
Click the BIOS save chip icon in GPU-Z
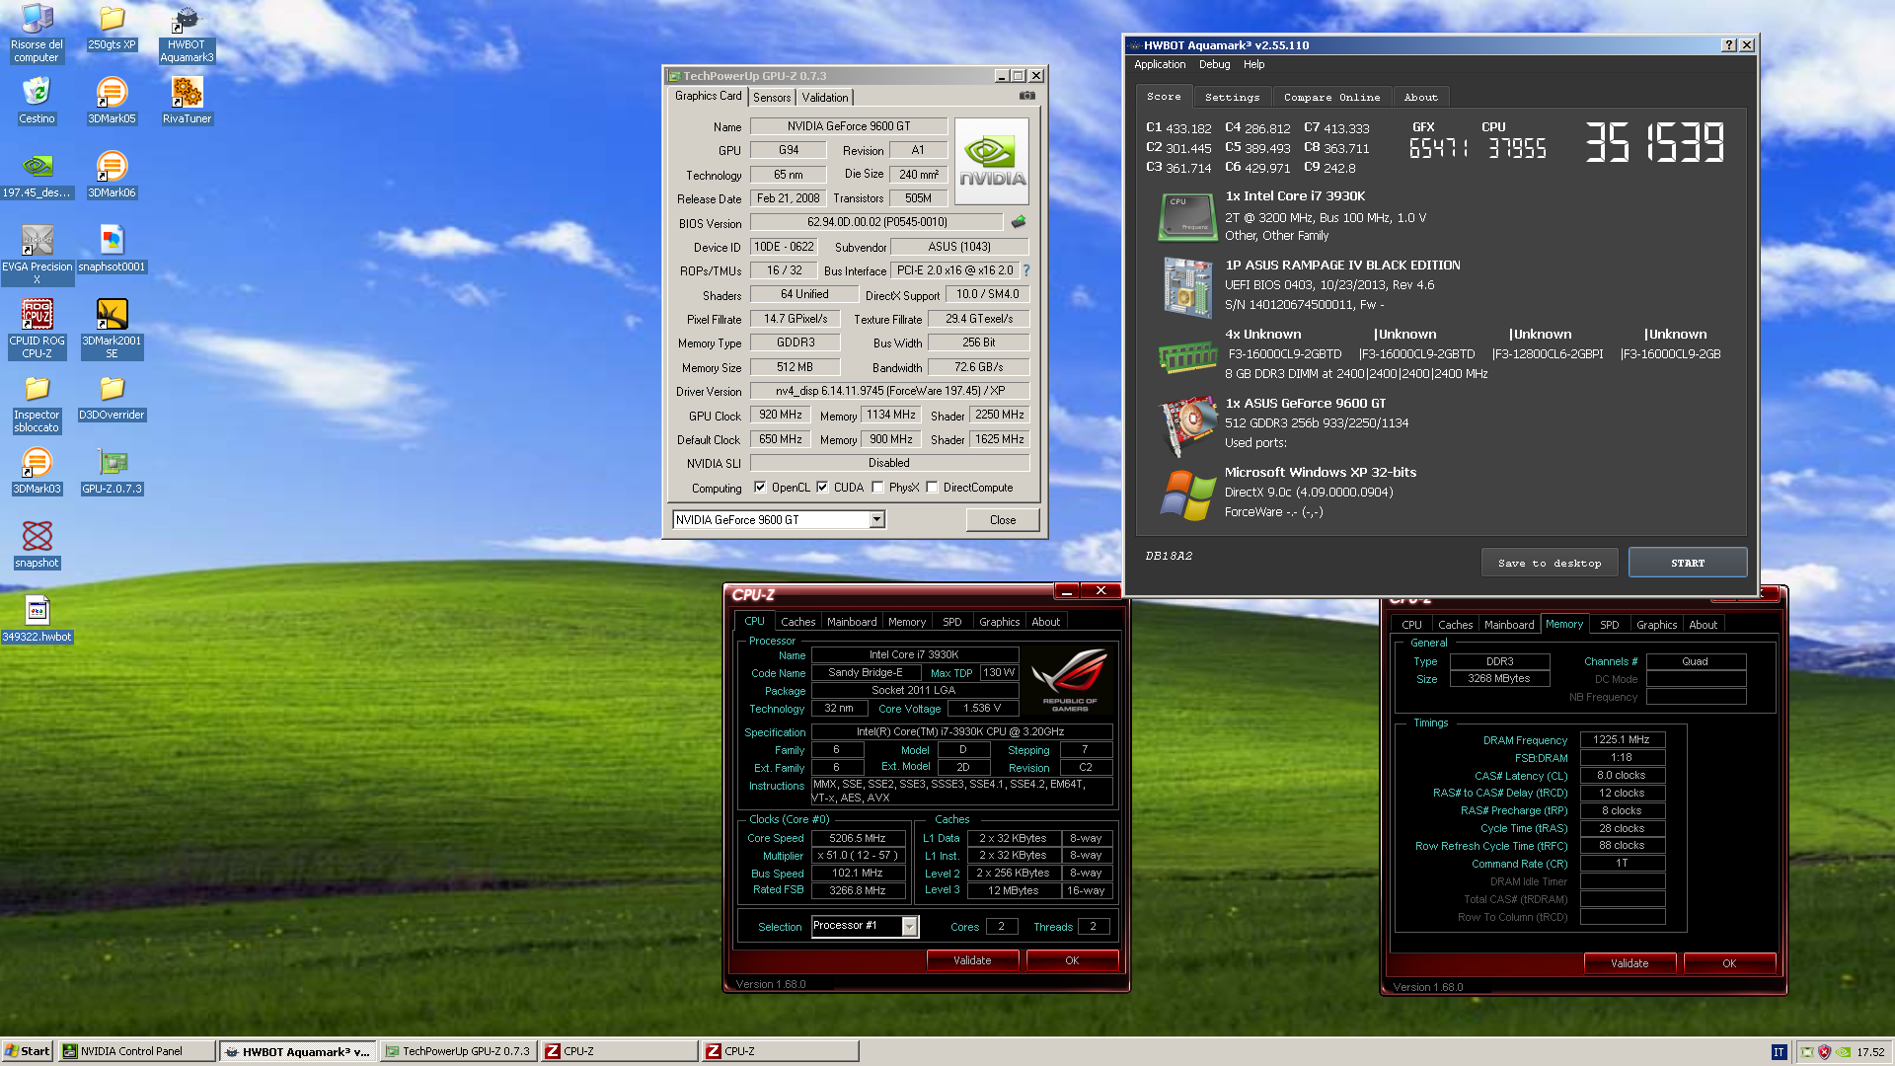pyautogui.click(x=1019, y=222)
